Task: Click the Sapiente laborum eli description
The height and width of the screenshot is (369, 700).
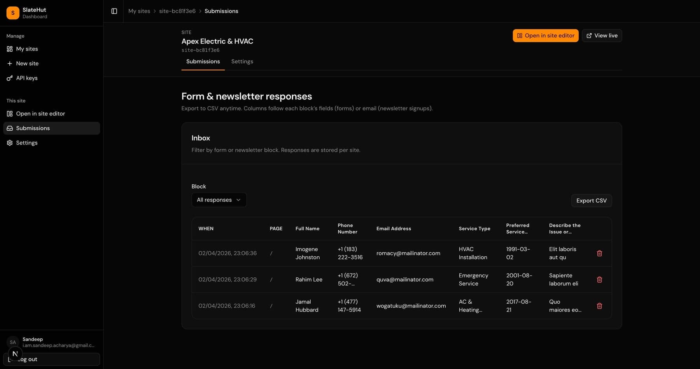Action: 563,280
